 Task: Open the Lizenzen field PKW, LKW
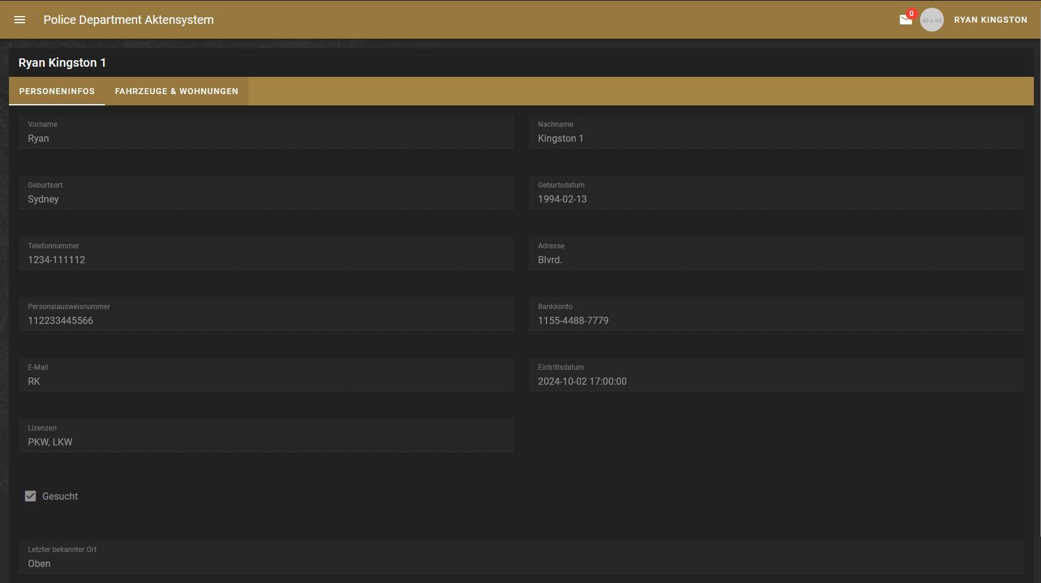(266, 435)
